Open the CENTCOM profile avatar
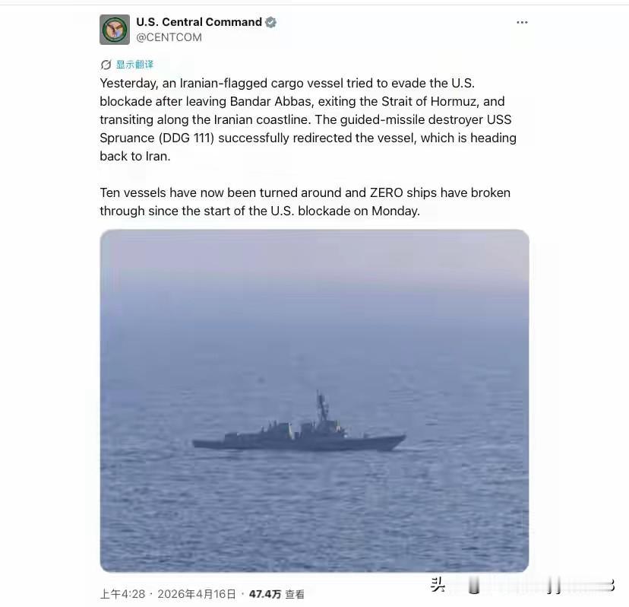Screen dimensions: 629x607 115,30
